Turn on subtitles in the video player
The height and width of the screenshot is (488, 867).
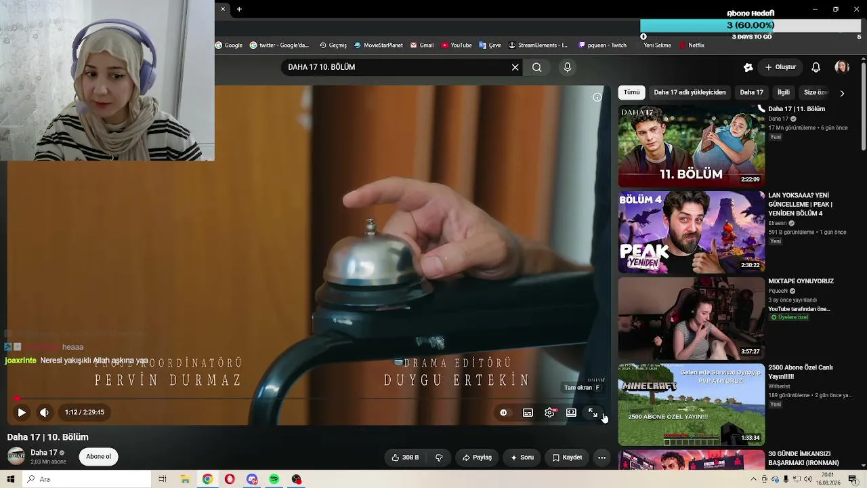pyautogui.click(x=528, y=412)
